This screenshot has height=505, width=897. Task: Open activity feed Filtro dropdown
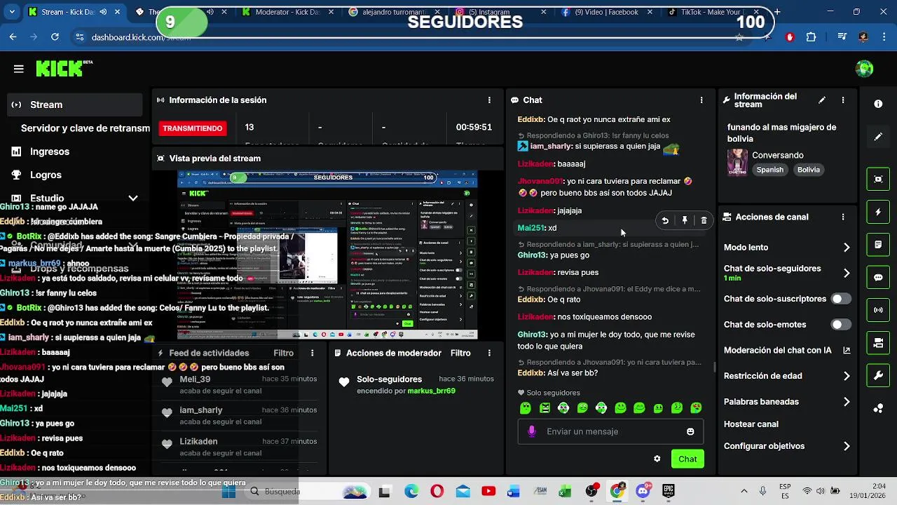coord(284,353)
